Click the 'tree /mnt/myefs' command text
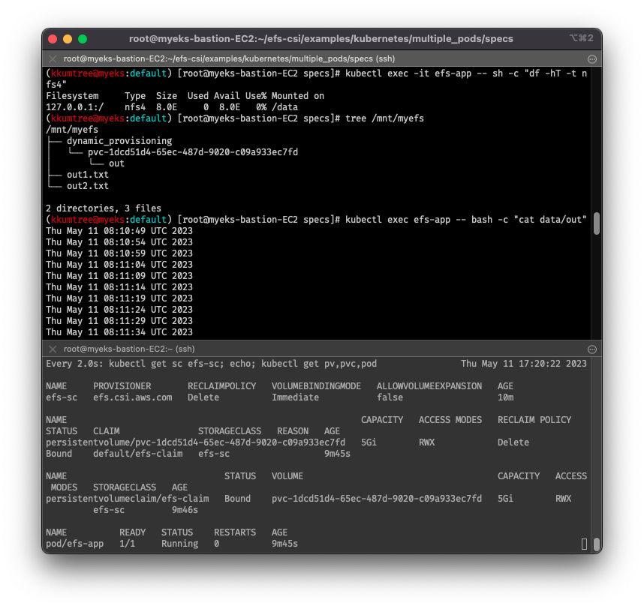Screen dimensions: 644x609 (x=384, y=118)
